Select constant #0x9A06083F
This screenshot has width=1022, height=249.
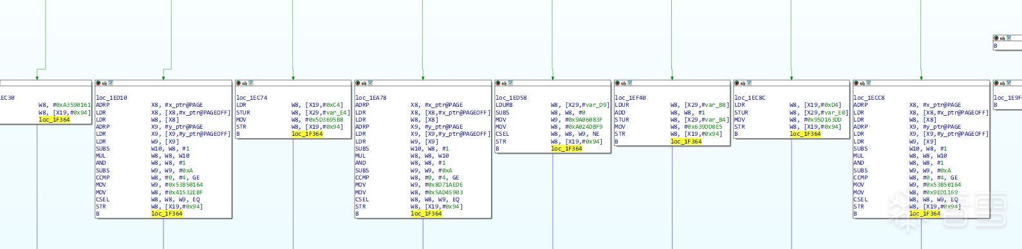tap(584, 120)
